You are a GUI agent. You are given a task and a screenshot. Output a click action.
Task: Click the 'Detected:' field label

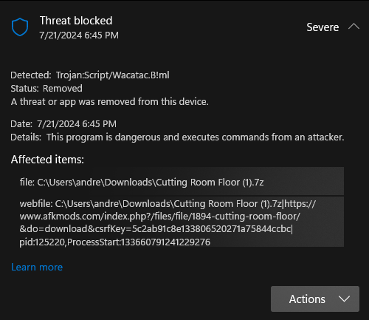31,75
